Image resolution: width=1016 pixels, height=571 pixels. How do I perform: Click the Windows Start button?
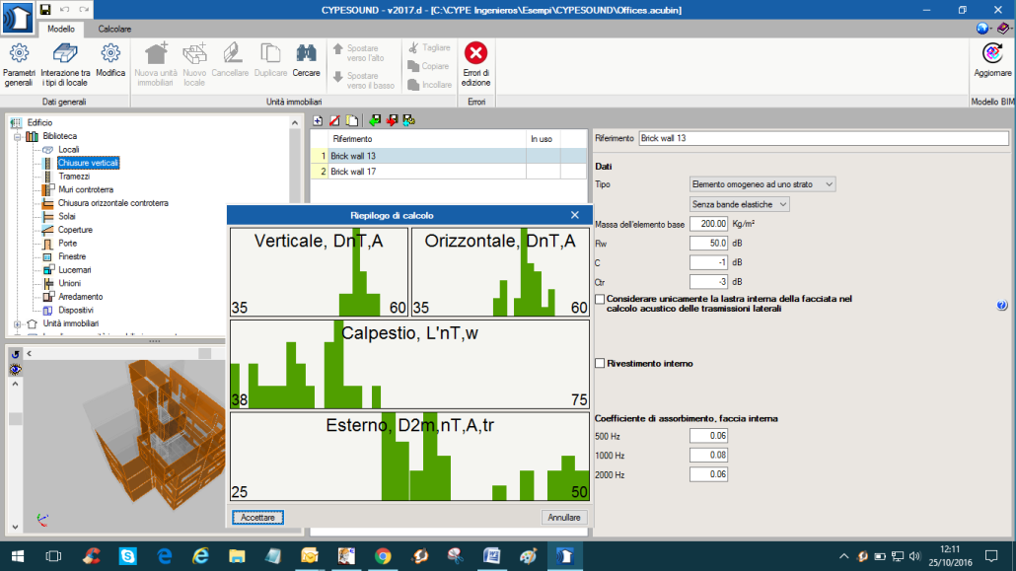pos(18,556)
